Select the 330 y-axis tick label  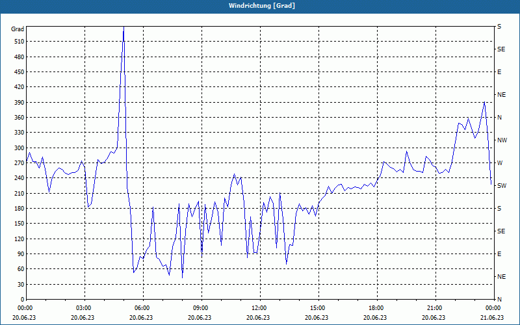coord(19,133)
